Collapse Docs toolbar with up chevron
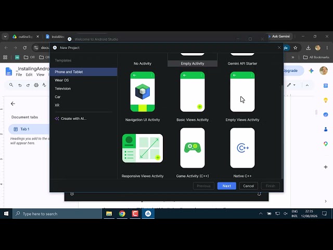333x250 pixels. 307,85
